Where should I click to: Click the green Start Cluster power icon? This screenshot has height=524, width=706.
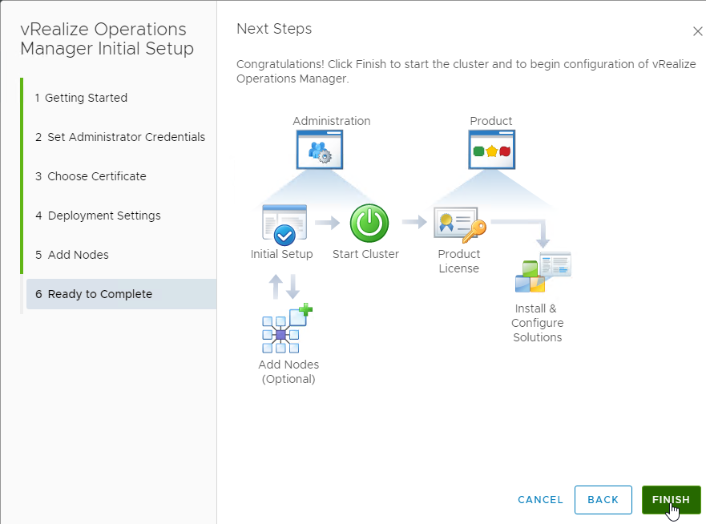click(369, 224)
